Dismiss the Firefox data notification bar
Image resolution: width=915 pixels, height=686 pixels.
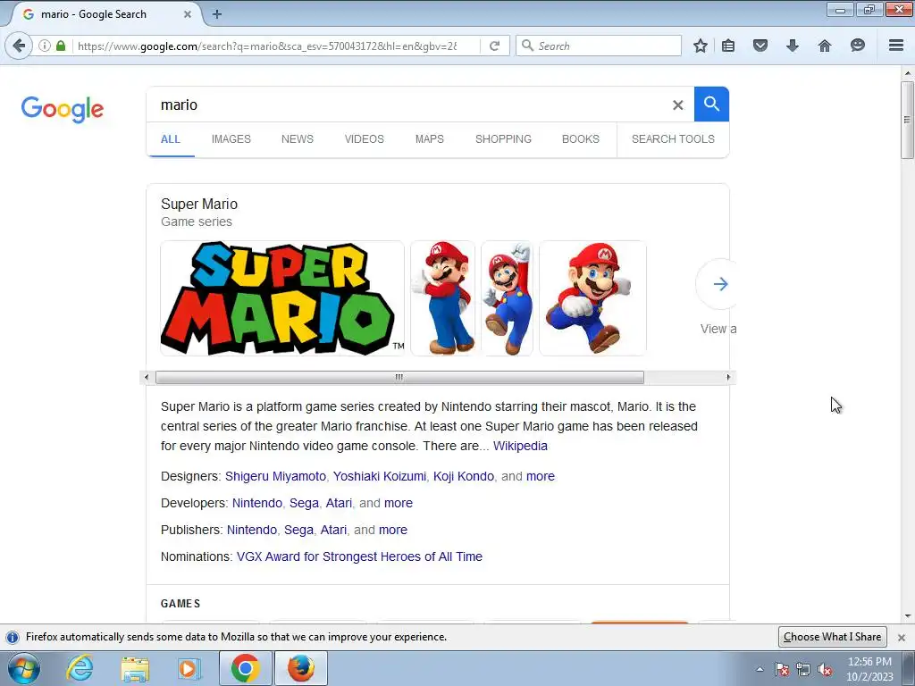point(902,637)
